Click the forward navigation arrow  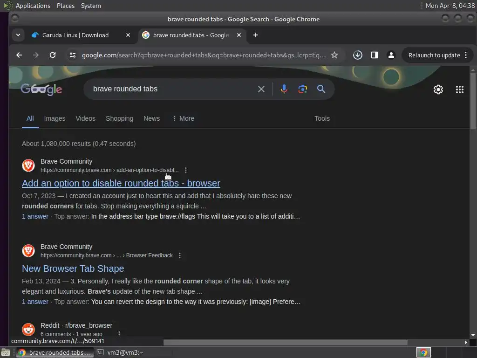coord(35,55)
